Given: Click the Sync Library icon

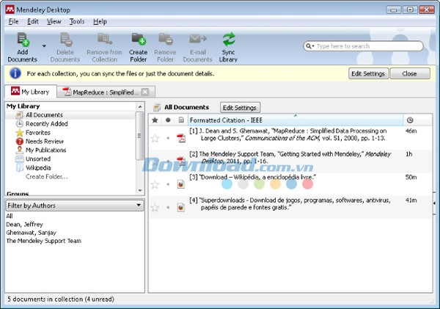Looking at the screenshot, I should 229,39.
